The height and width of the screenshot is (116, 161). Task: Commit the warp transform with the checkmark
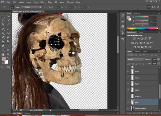tap(158, 7)
